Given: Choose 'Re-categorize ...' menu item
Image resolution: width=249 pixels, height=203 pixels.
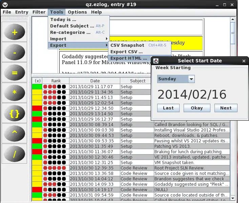Looking at the screenshot, I should point(79,33).
